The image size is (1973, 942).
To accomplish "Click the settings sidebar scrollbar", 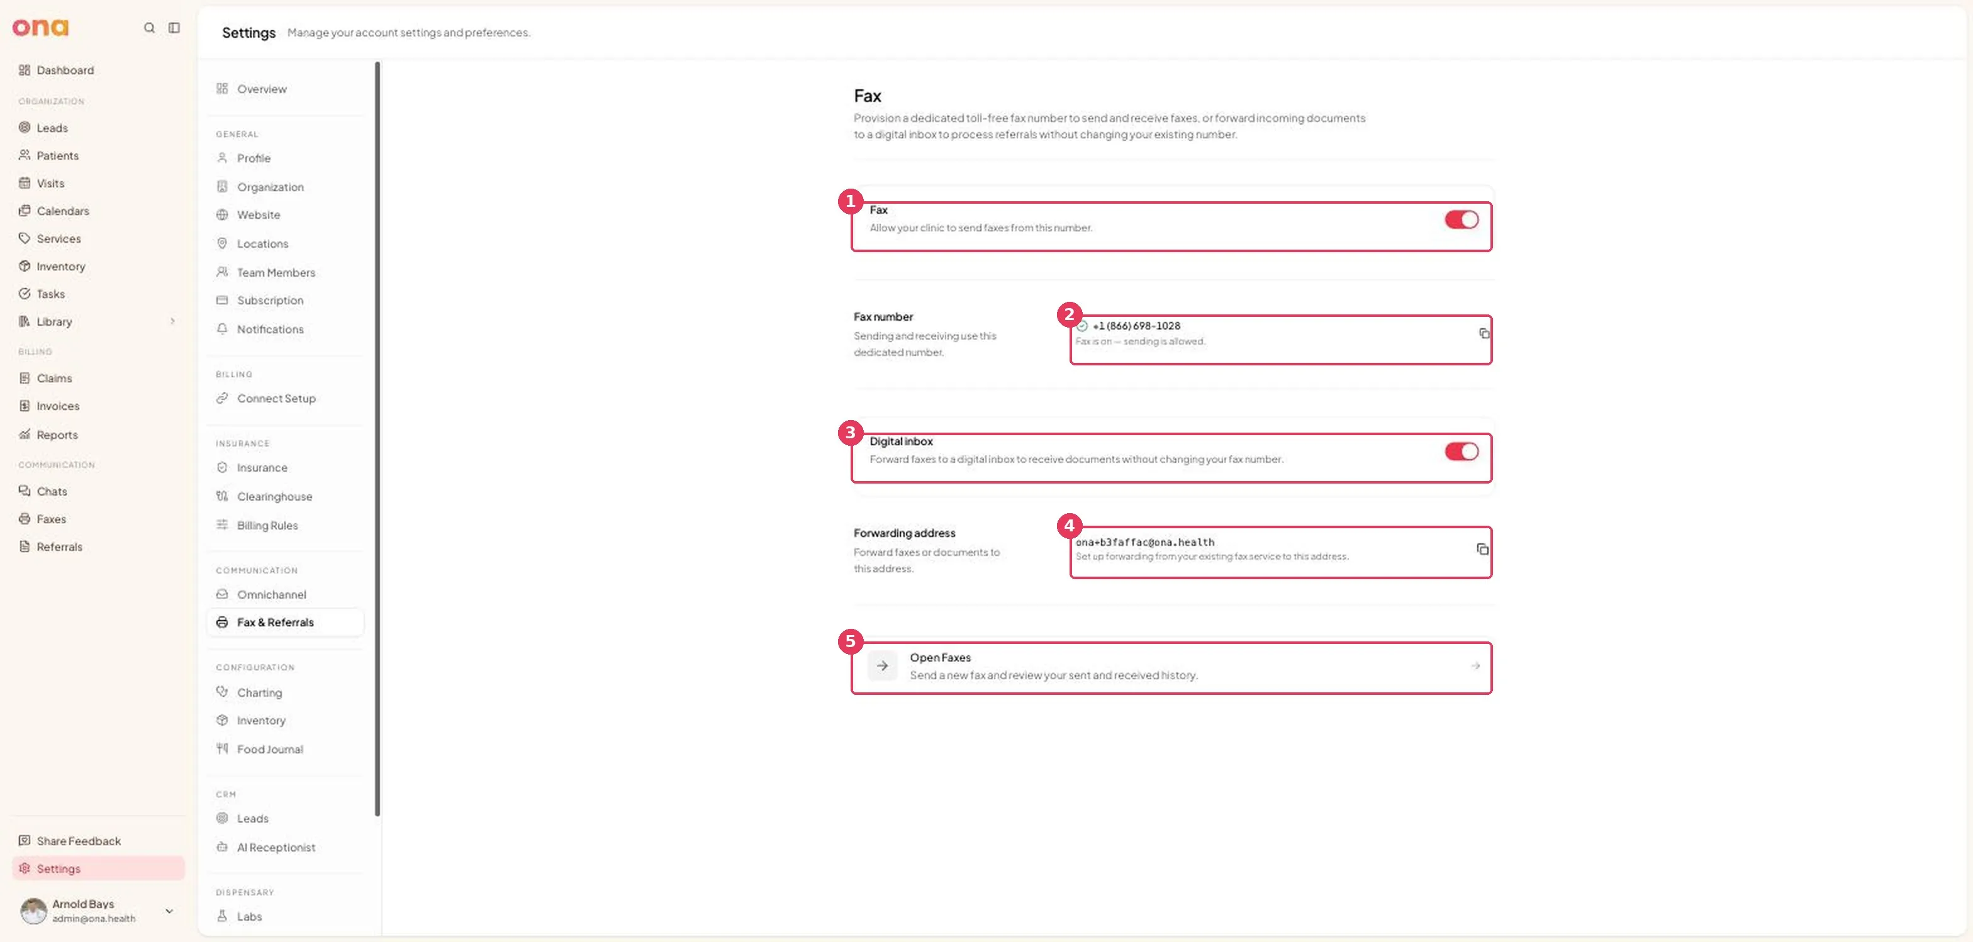I will [x=377, y=438].
